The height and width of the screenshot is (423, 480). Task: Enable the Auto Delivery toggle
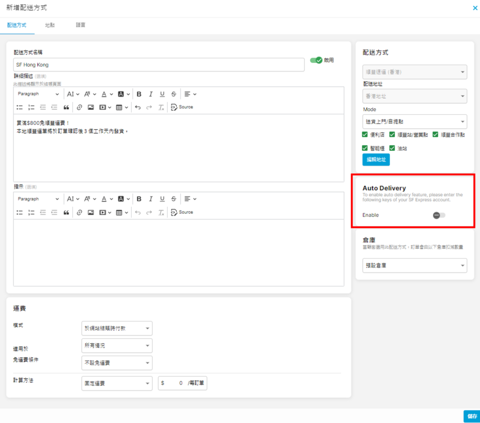click(439, 215)
